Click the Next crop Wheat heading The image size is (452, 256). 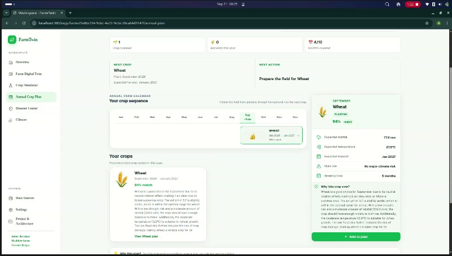(x=119, y=70)
